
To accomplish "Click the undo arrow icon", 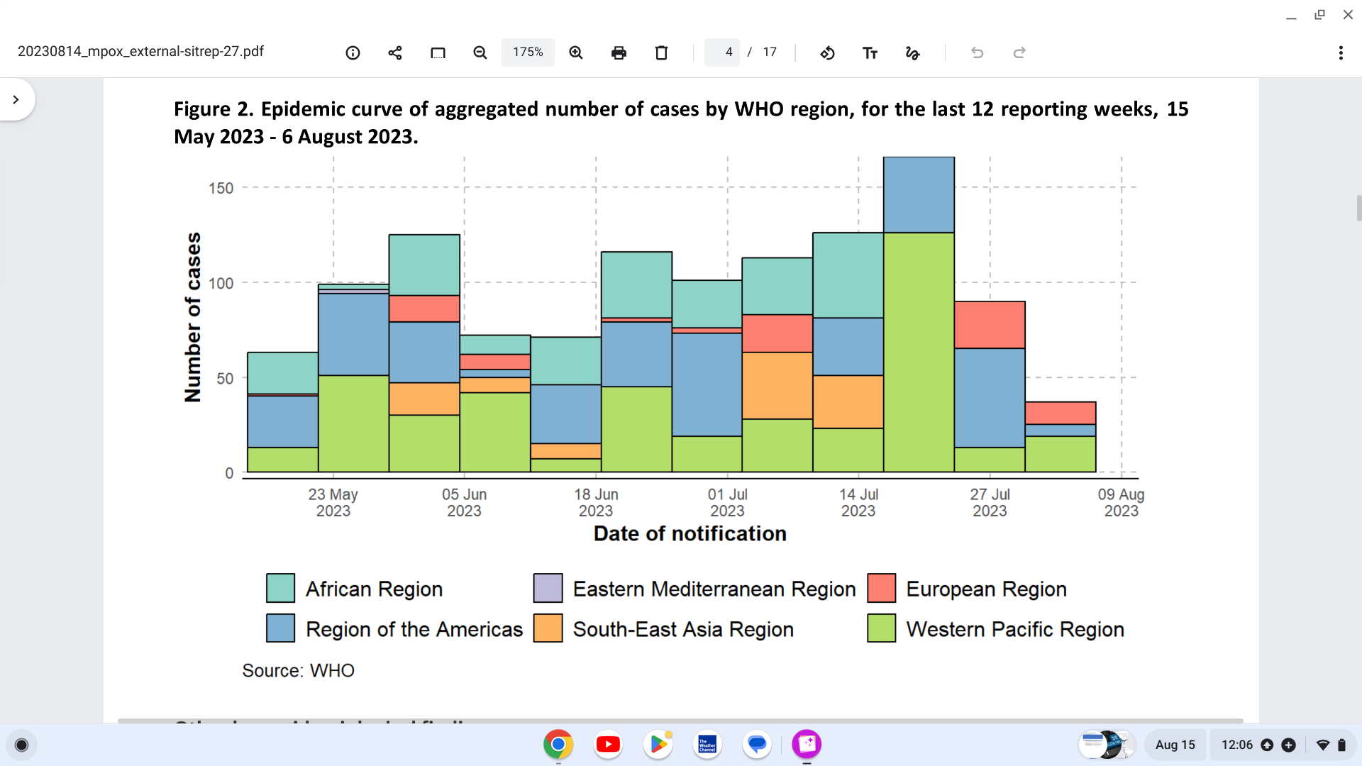I will 977,52.
